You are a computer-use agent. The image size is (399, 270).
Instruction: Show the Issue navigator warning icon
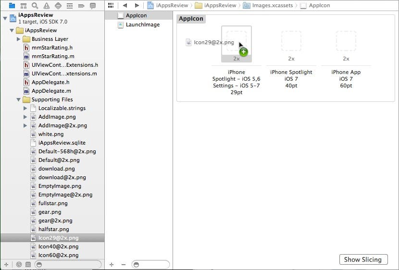(x=47, y=6)
